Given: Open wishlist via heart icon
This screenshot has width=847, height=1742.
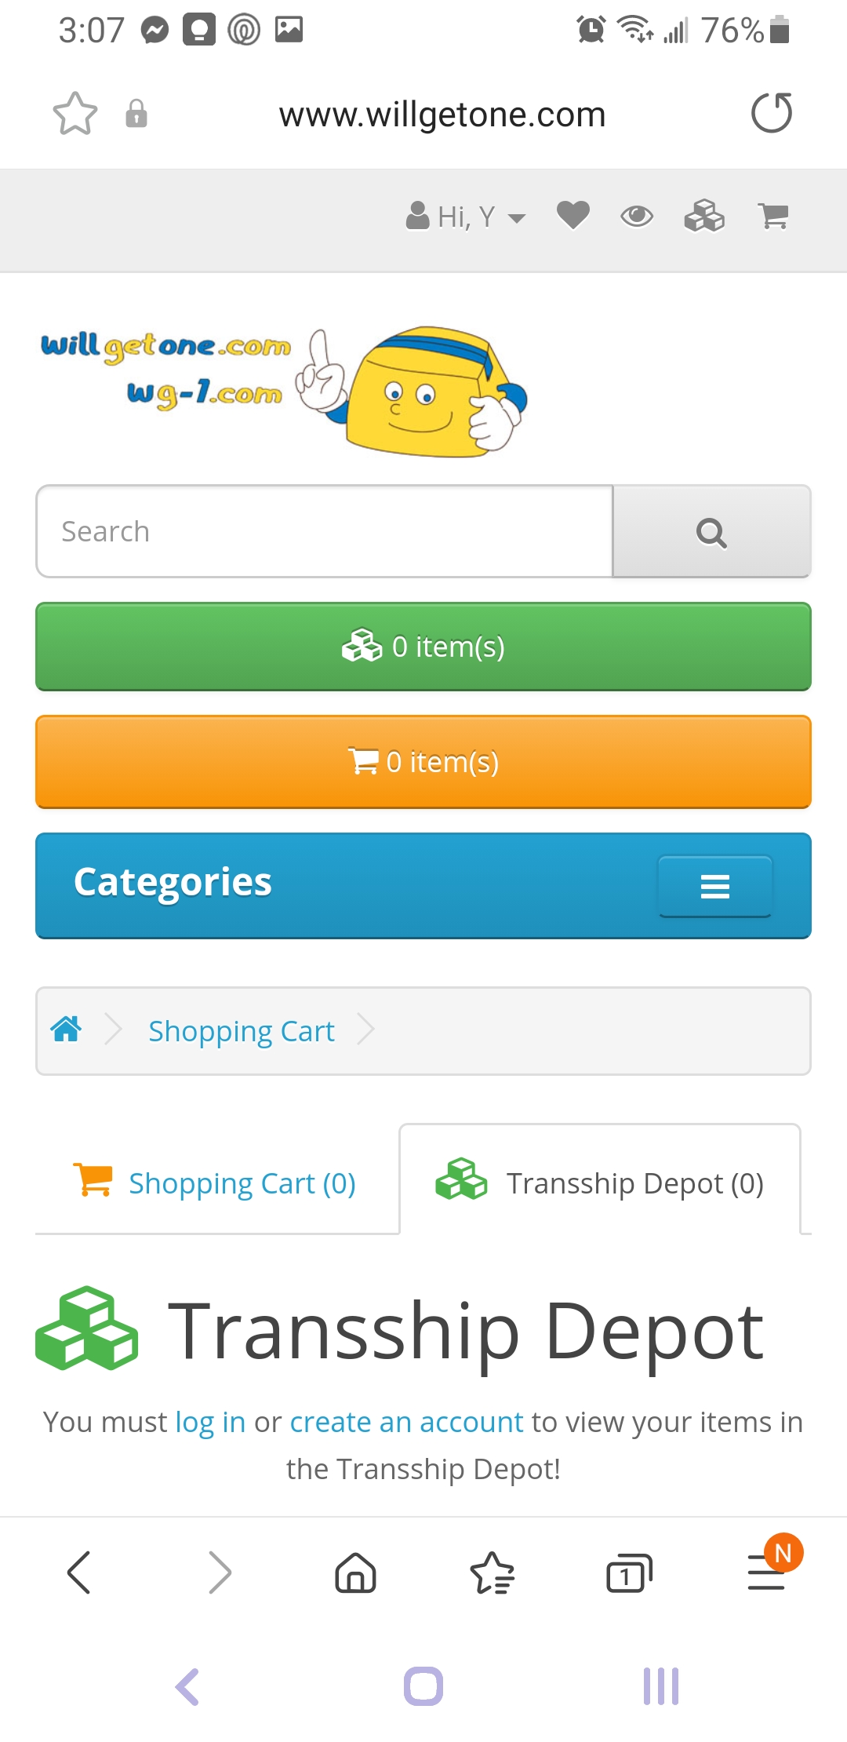Looking at the screenshot, I should coord(573,215).
